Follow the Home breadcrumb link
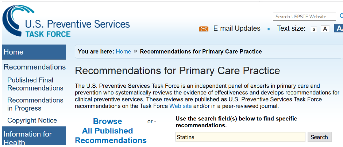The height and width of the screenshot is (147, 343). tap(123, 51)
